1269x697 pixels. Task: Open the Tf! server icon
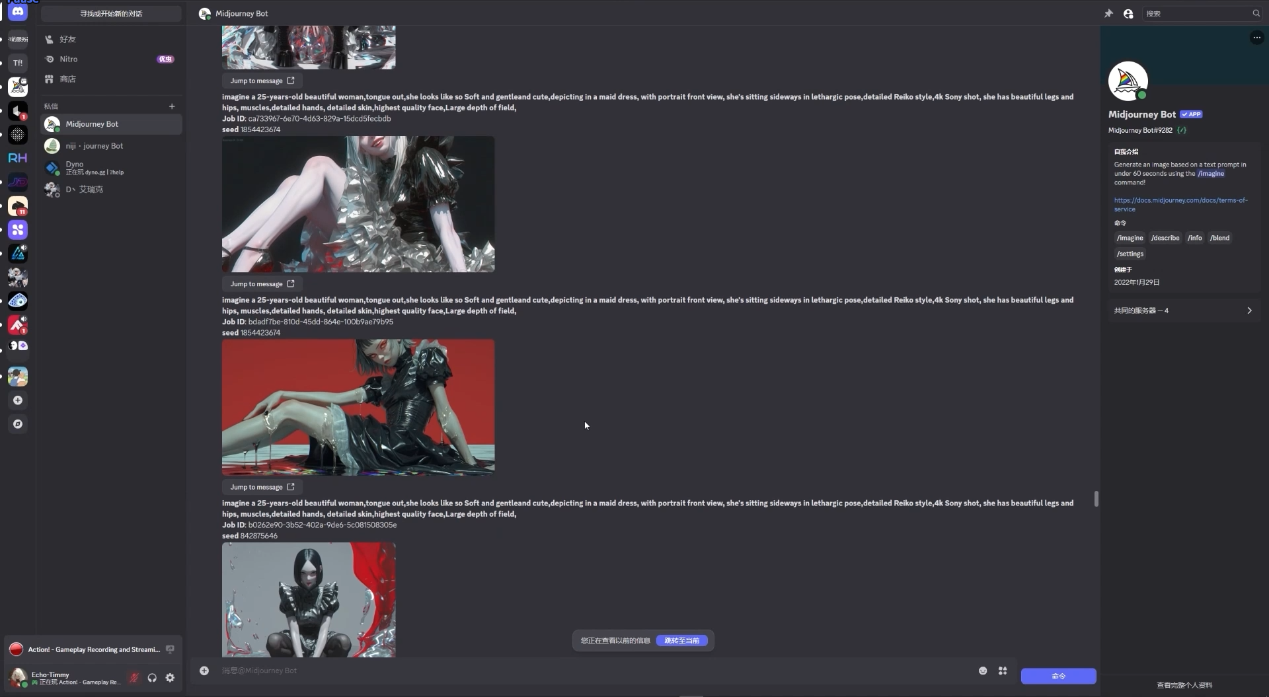point(18,63)
